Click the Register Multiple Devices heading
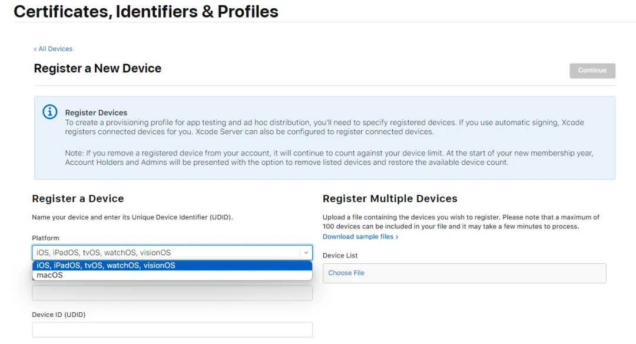636x344 pixels. point(390,199)
